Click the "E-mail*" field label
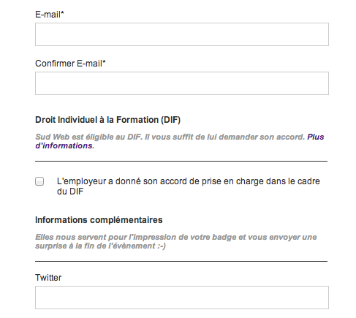The height and width of the screenshot is (318, 356). coord(50,15)
